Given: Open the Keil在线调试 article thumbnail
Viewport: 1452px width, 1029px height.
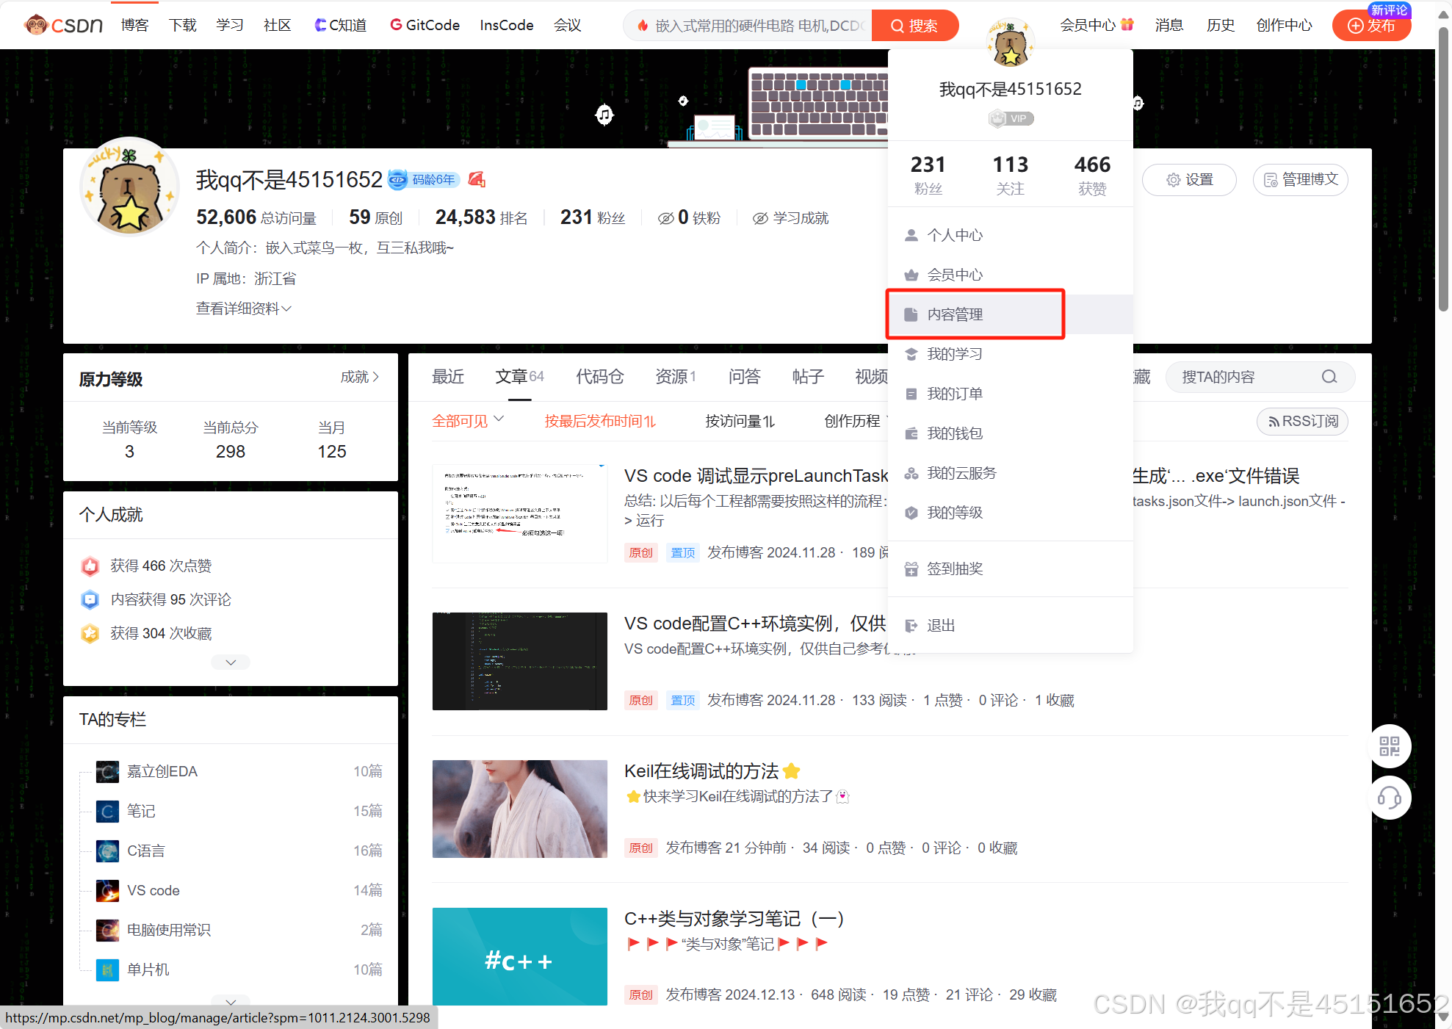Looking at the screenshot, I should pyautogui.click(x=520, y=809).
